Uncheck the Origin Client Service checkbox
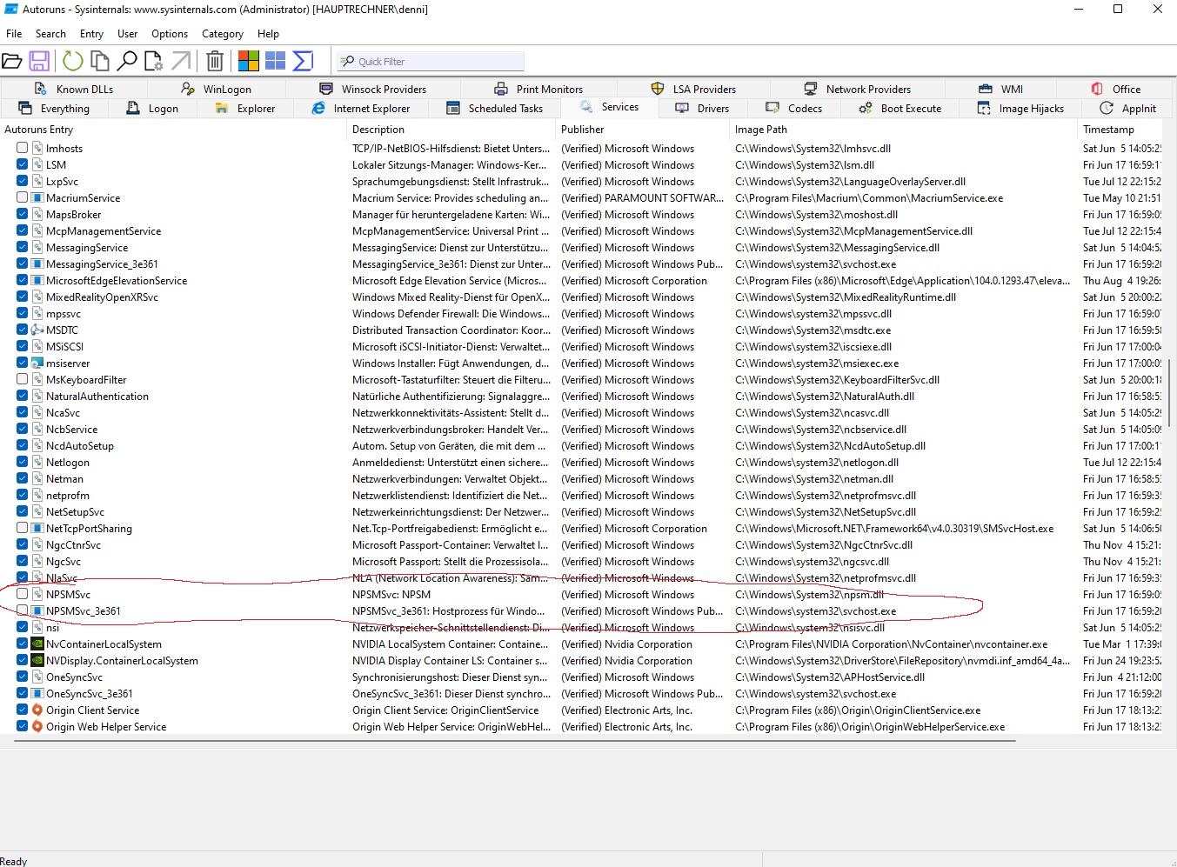This screenshot has height=867, width=1177. tap(23, 710)
